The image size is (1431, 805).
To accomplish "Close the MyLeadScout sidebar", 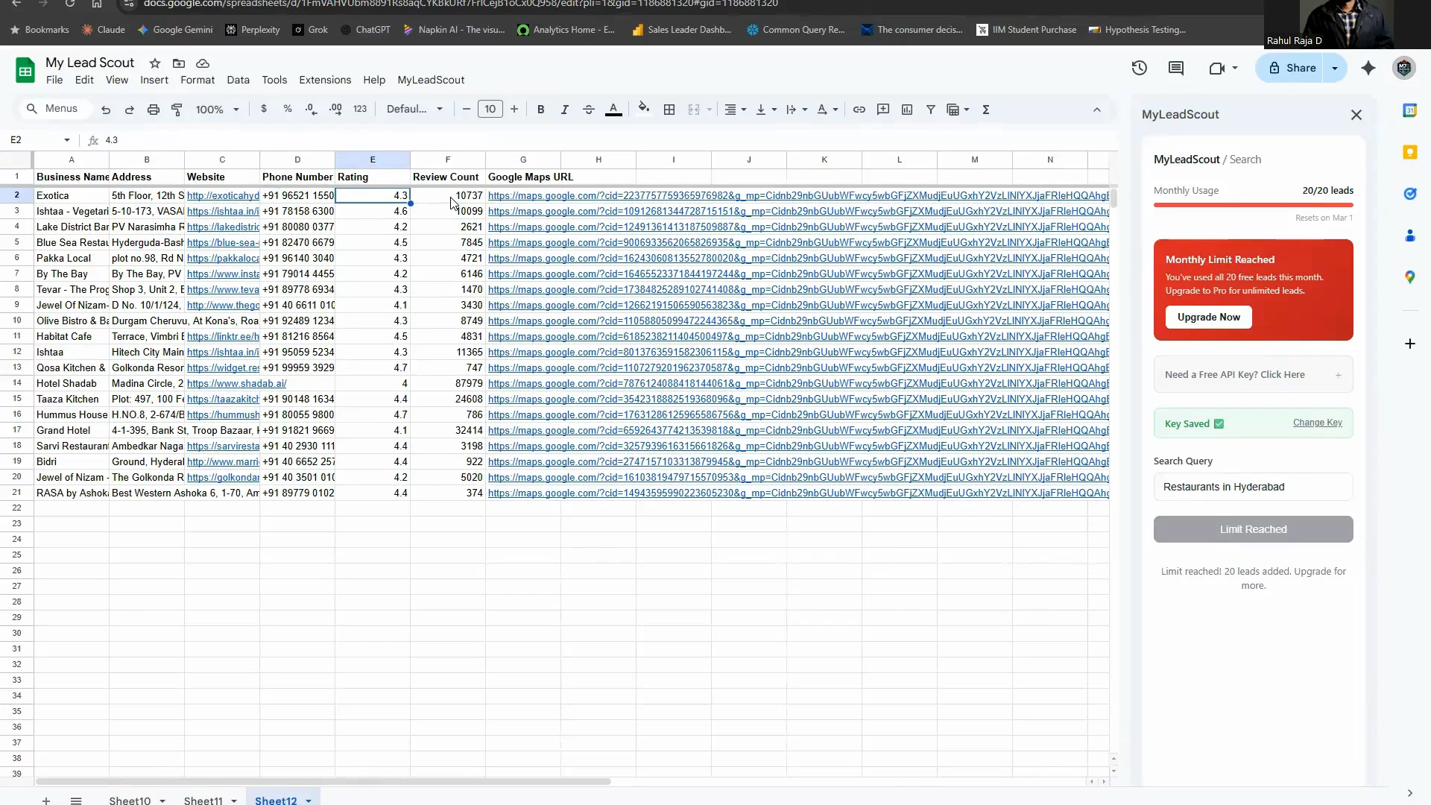I will [1356, 115].
